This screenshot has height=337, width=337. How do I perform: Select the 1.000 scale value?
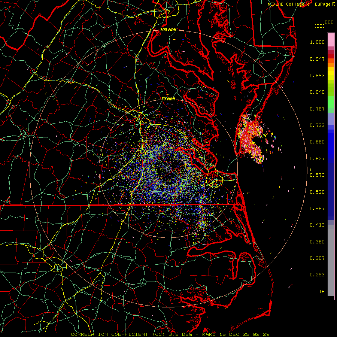coord(317,42)
